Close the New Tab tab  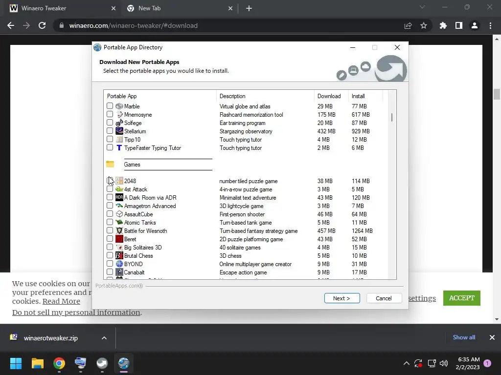(230, 8)
